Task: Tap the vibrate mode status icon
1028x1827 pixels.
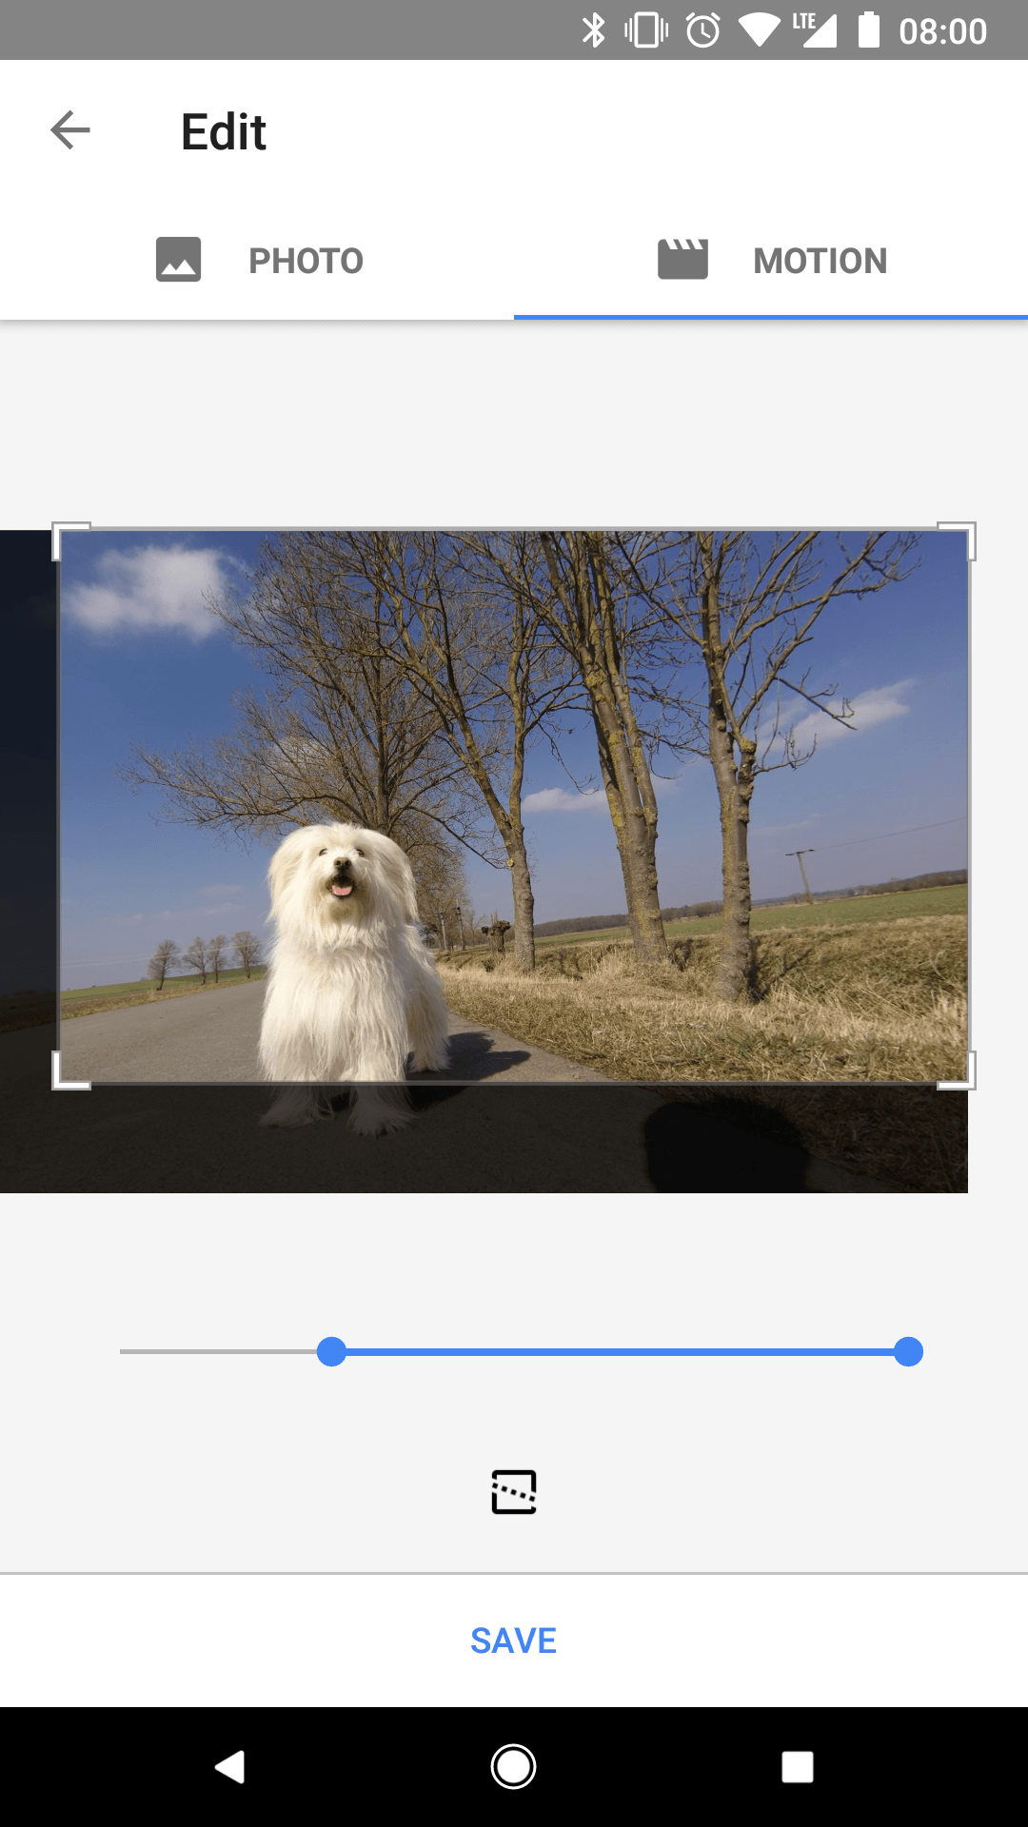Action: click(646, 30)
